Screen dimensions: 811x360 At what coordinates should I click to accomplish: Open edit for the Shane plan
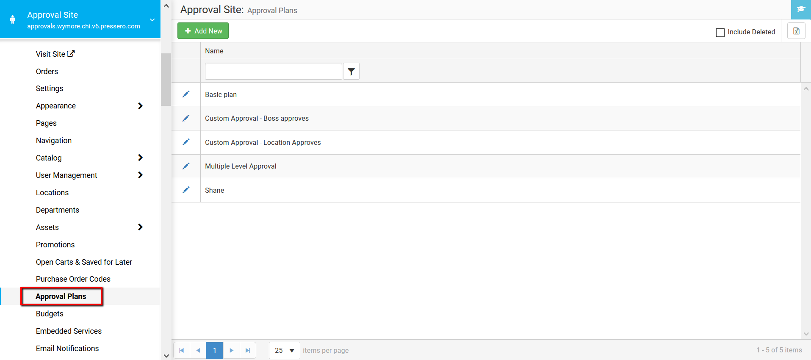(186, 190)
